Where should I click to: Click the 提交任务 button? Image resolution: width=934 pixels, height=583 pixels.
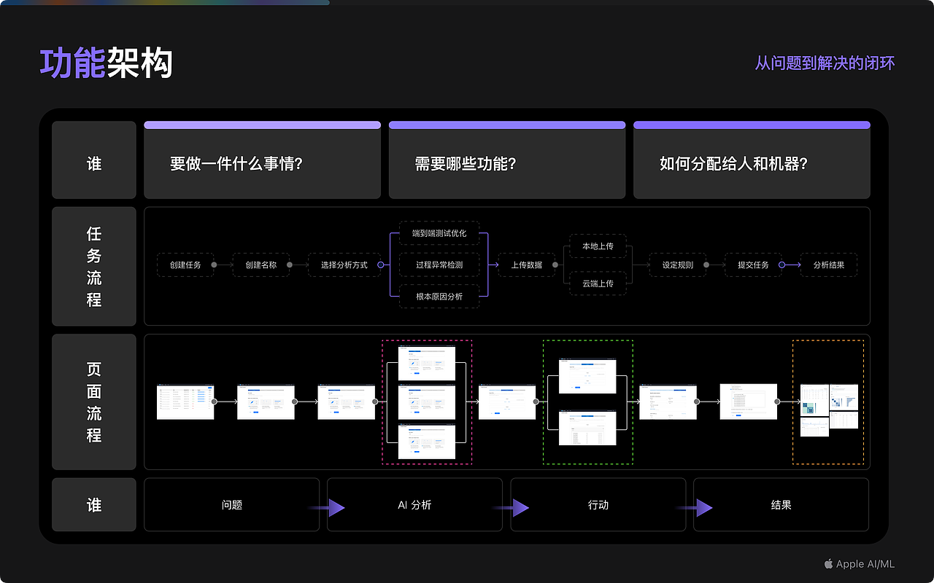click(753, 265)
